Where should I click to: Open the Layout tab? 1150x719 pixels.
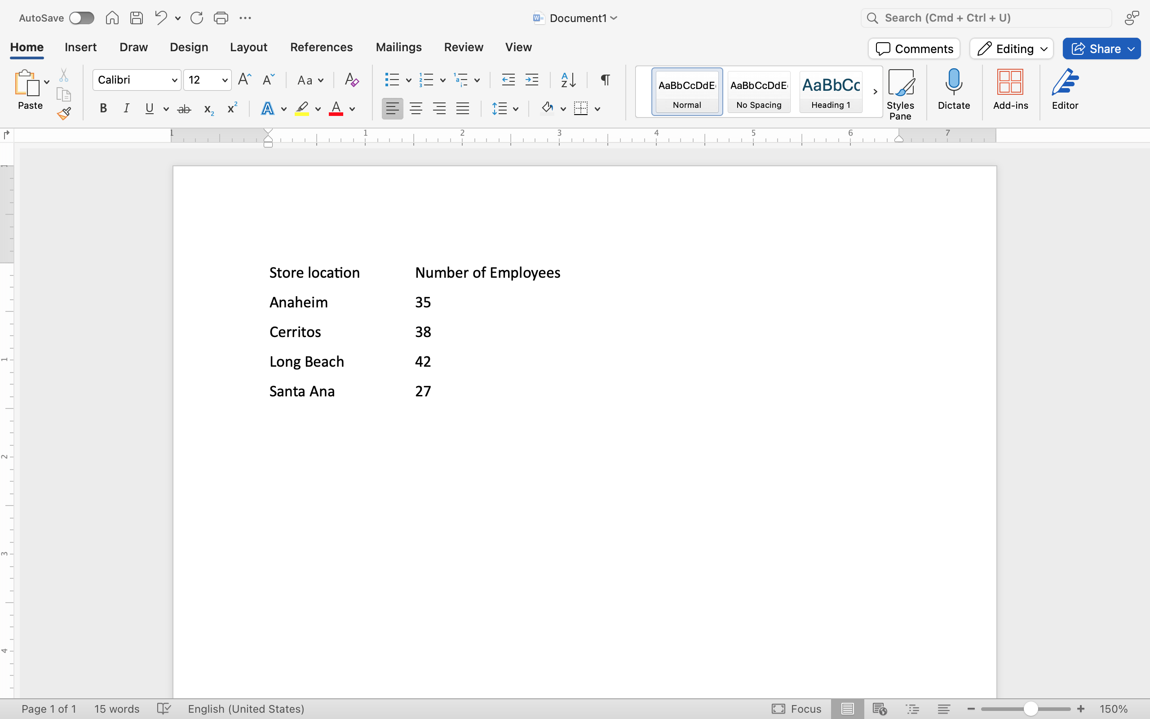(x=248, y=47)
